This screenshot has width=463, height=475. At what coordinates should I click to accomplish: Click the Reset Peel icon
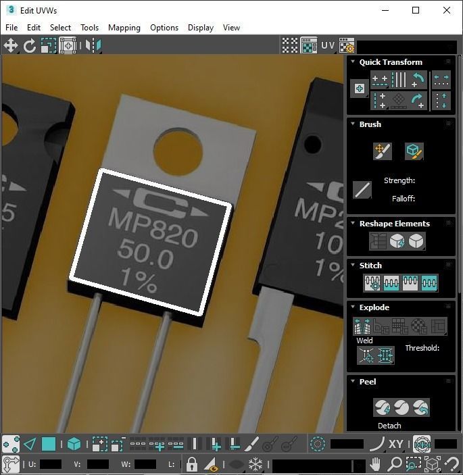(420, 407)
